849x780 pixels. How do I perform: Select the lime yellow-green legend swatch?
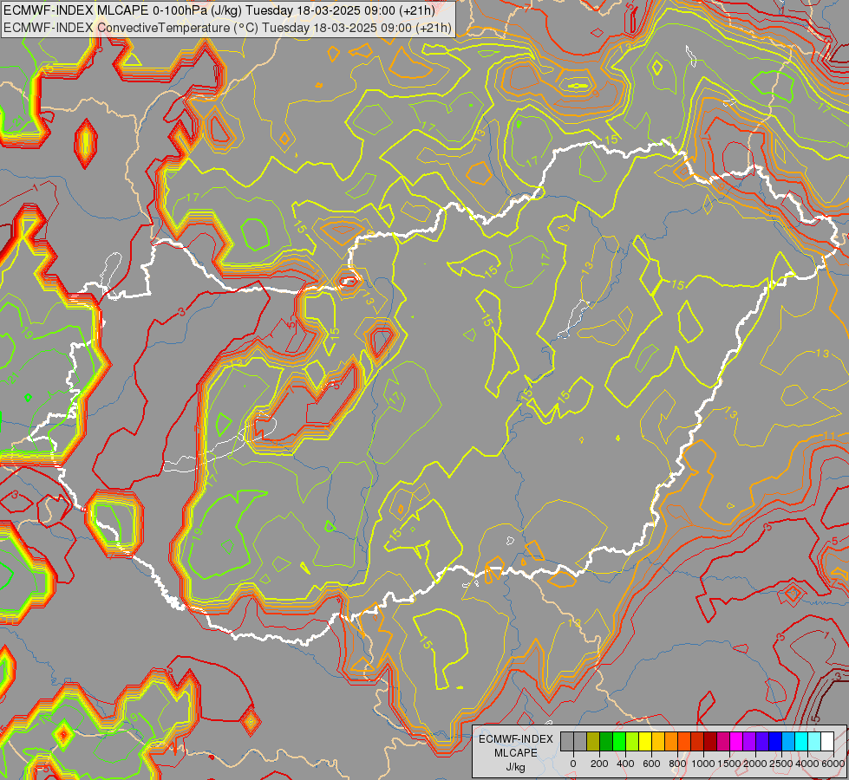click(632, 741)
